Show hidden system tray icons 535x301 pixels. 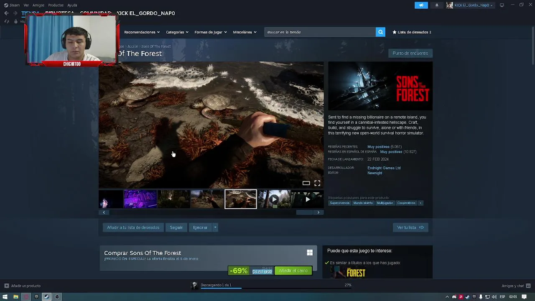(x=447, y=297)
